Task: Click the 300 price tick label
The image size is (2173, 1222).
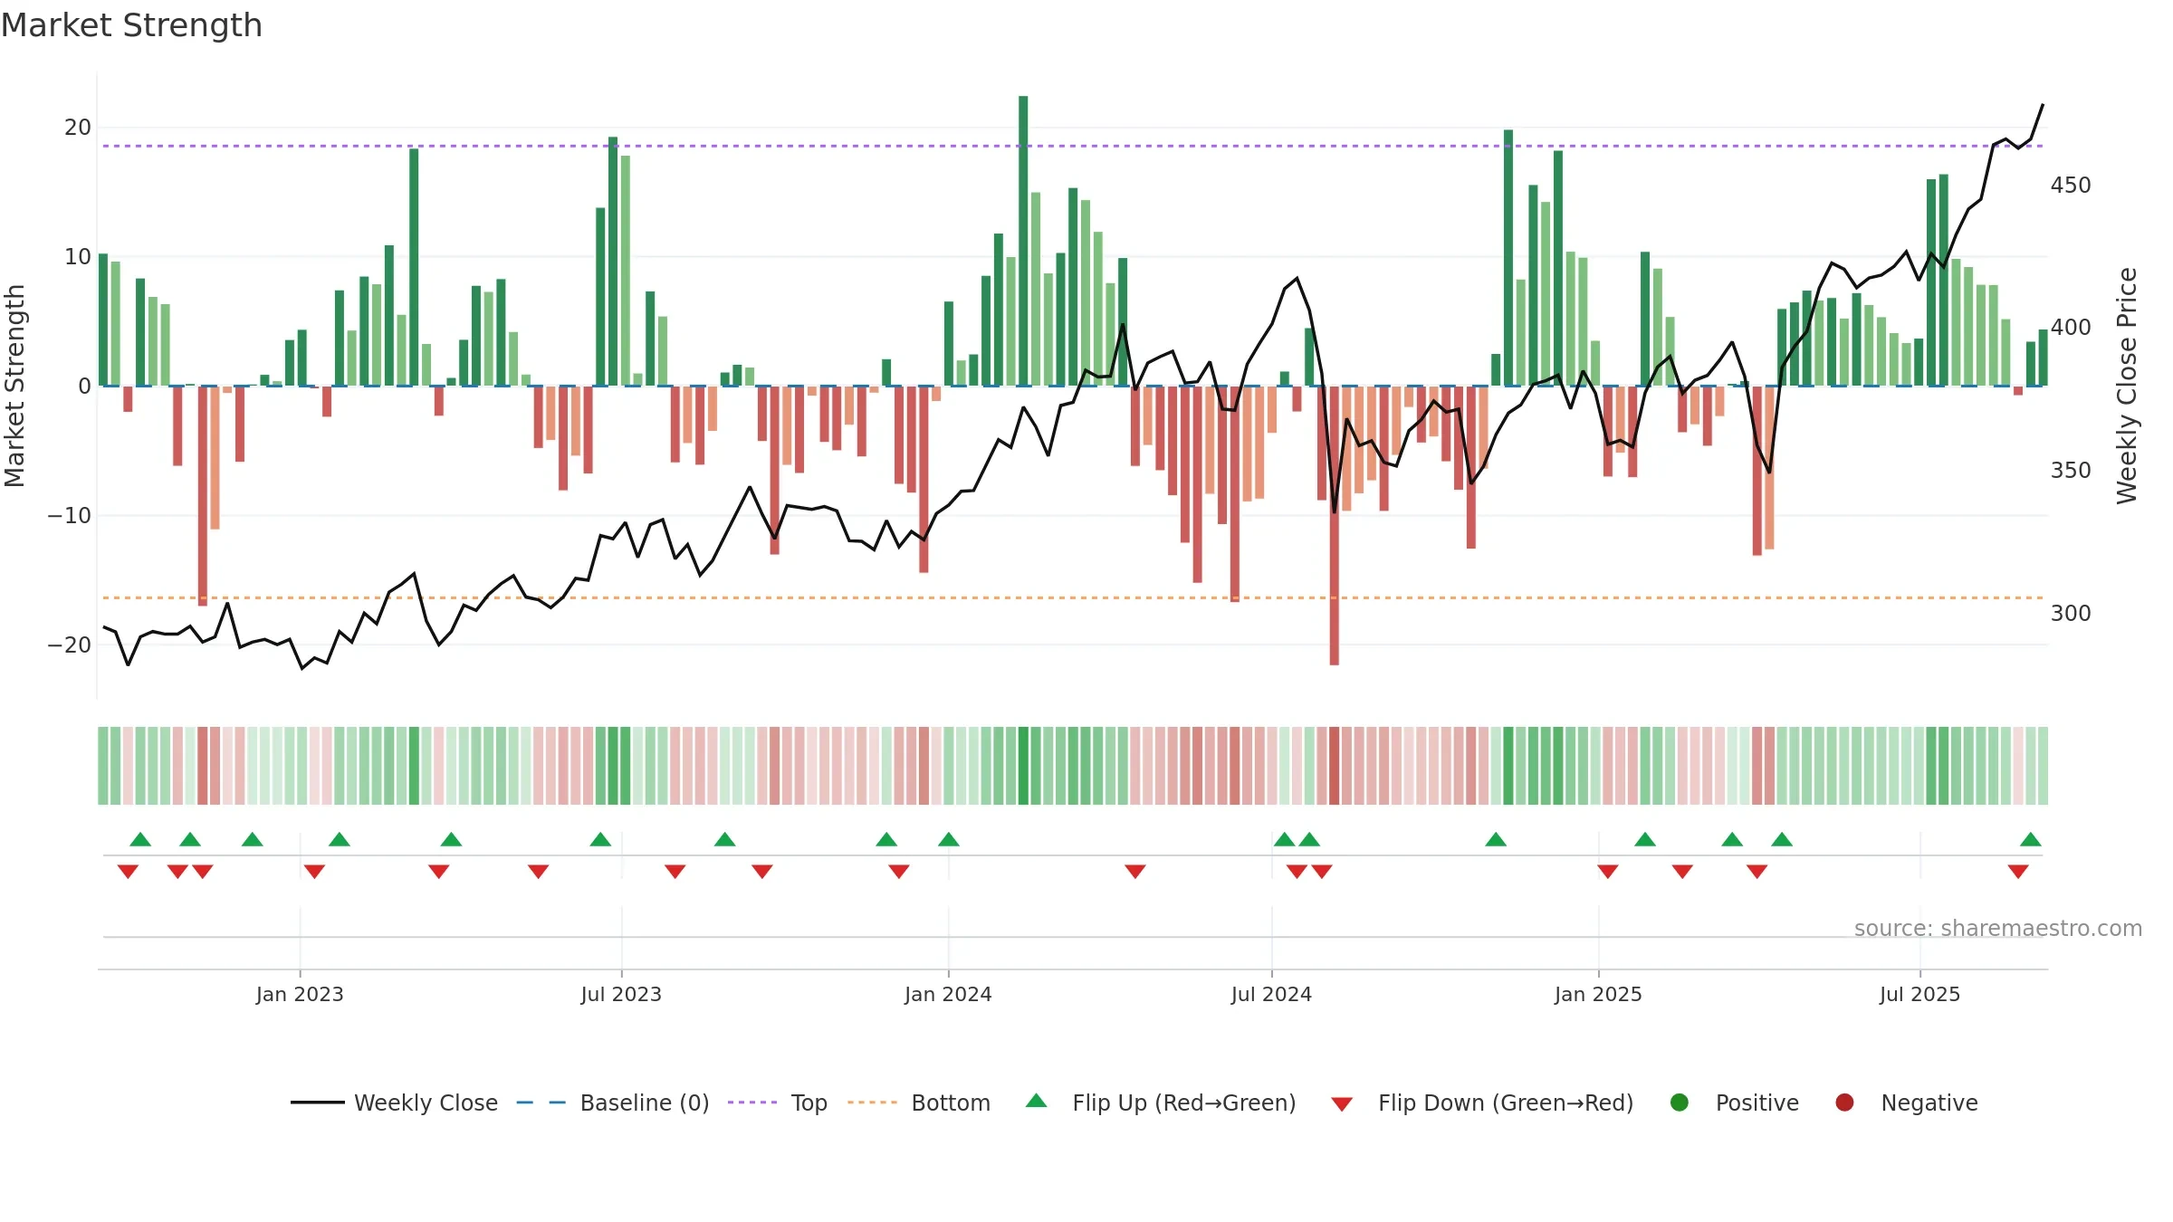Action: click(2071, 613)
